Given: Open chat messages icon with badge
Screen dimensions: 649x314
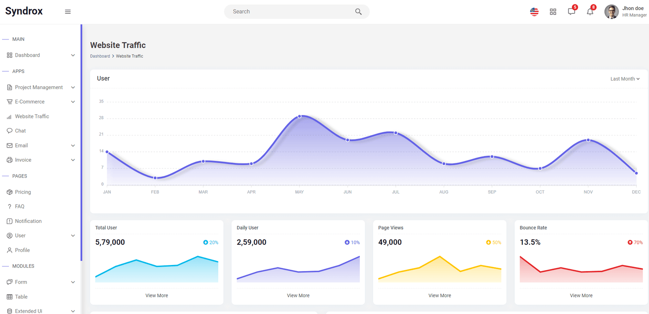Looking at the screenshot, I should [572, 11].
